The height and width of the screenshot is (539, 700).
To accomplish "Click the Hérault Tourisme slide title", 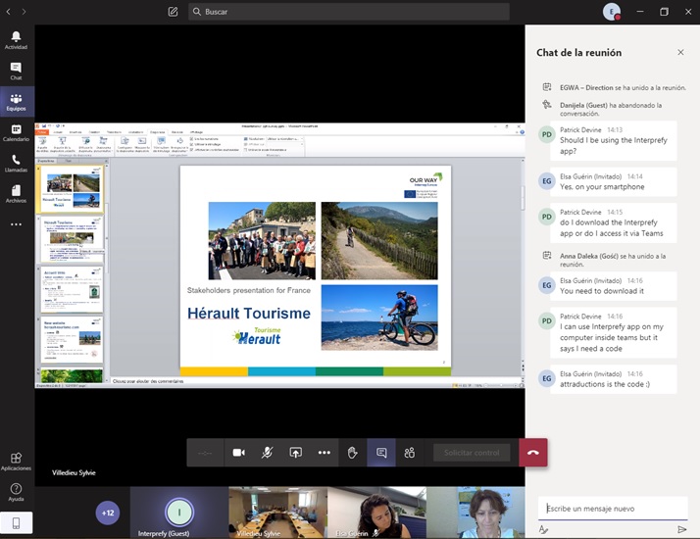I will [249, 314].
